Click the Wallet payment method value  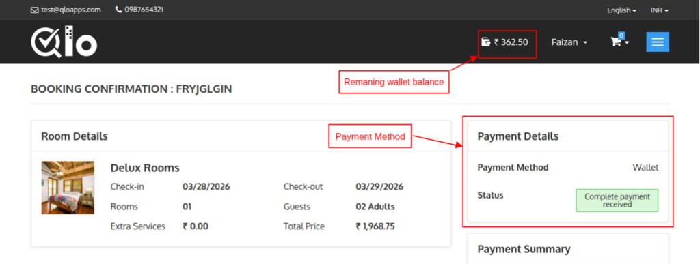tap(645, 167)
